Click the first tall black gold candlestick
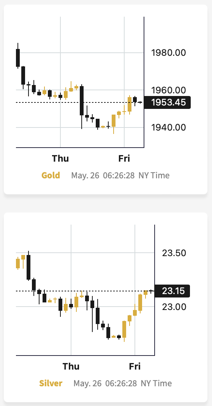 pos(18,58)
